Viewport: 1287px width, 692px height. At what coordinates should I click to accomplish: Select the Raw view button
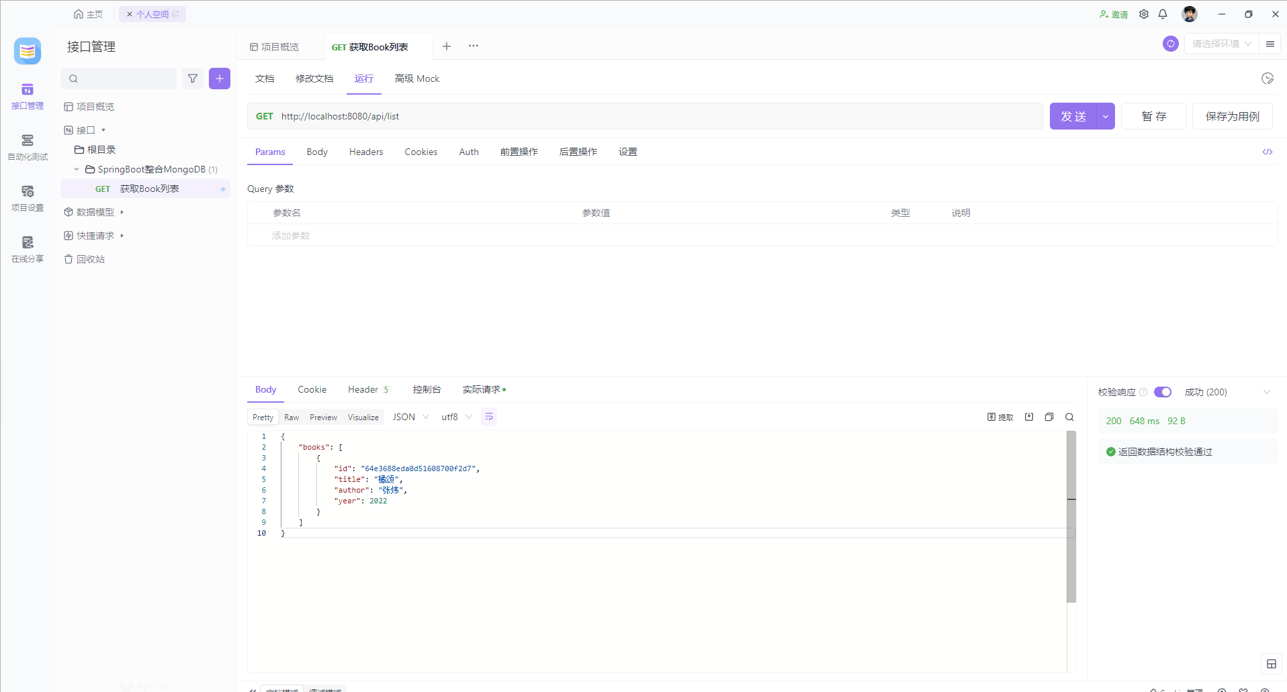tap(292, 417)
